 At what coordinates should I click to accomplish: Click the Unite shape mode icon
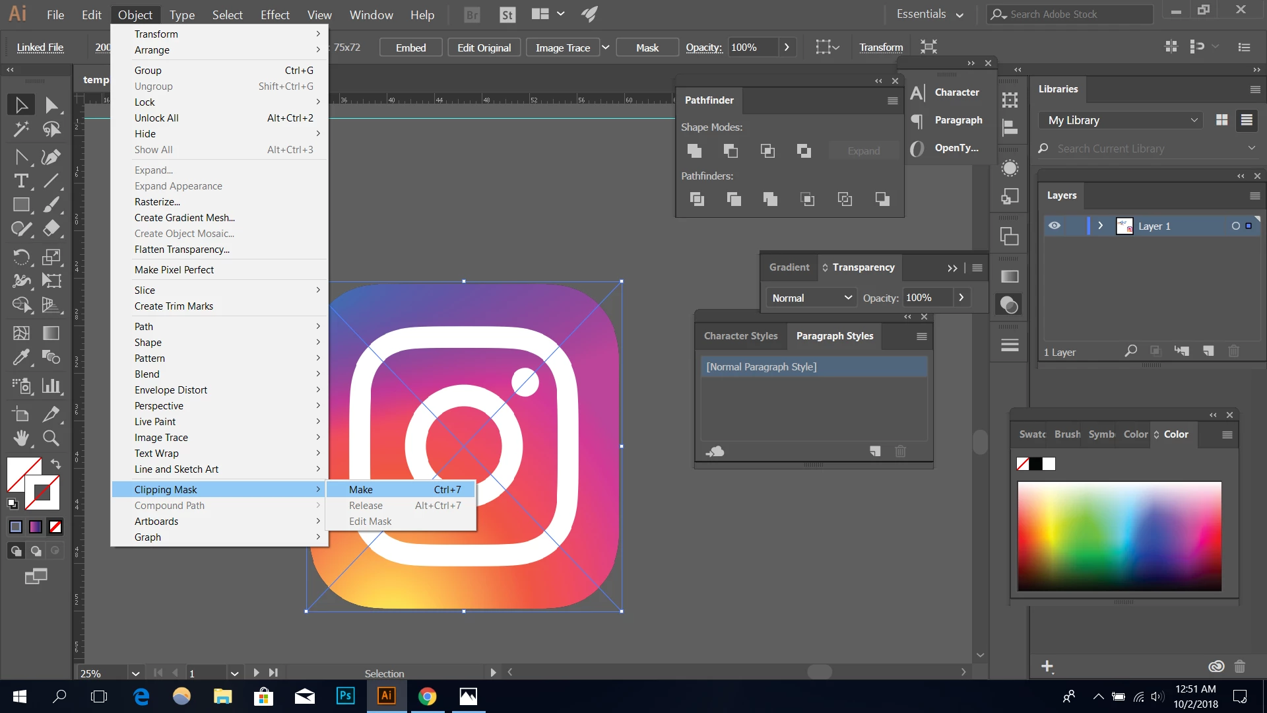pos(694,151)
